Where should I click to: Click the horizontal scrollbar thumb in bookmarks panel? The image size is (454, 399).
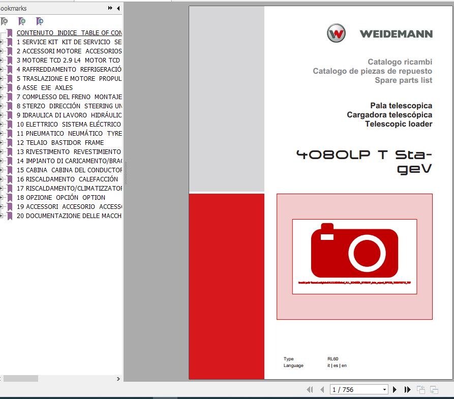point(20,379)
